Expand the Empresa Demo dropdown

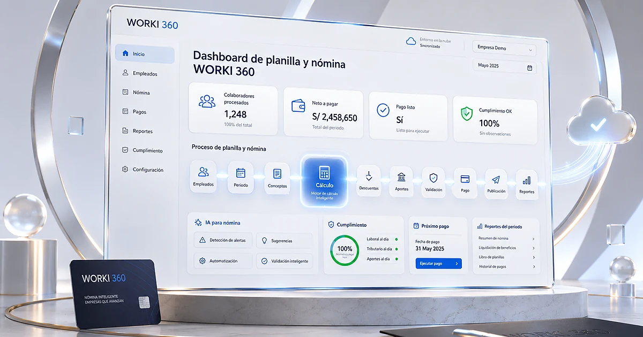pyautogui.click(x=504, y=48)
